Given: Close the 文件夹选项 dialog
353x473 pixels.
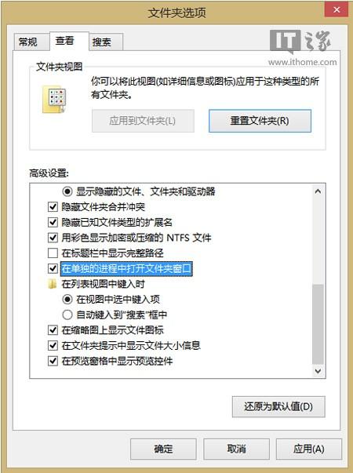Looking at the screenshot, I should point(337,9).
